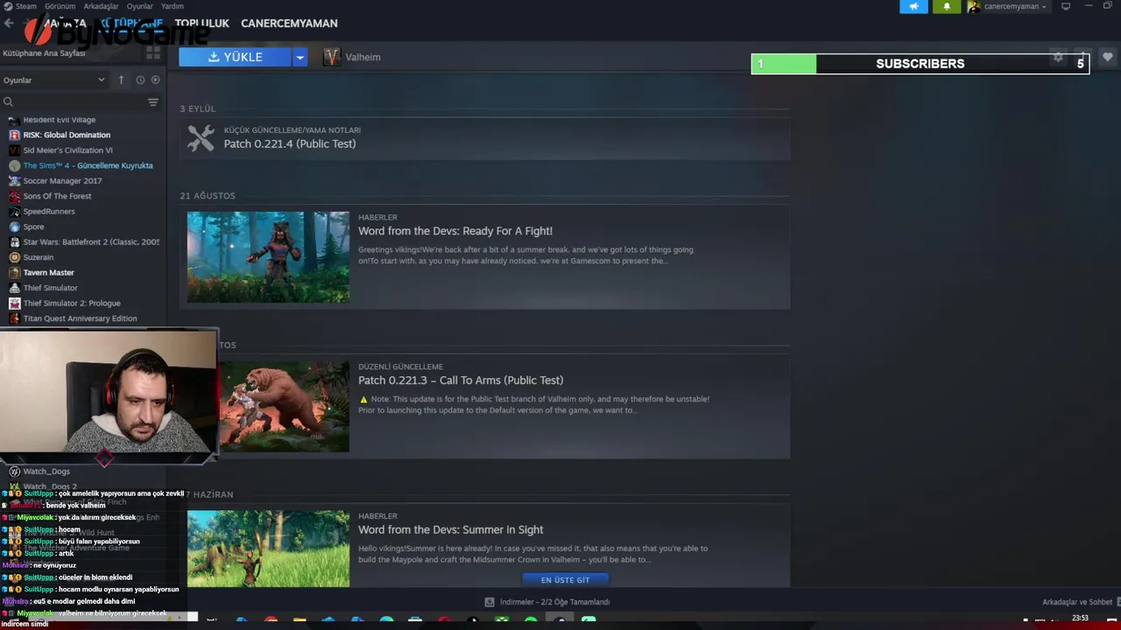Click the Ready For A Fight news thumbnail

268,257
